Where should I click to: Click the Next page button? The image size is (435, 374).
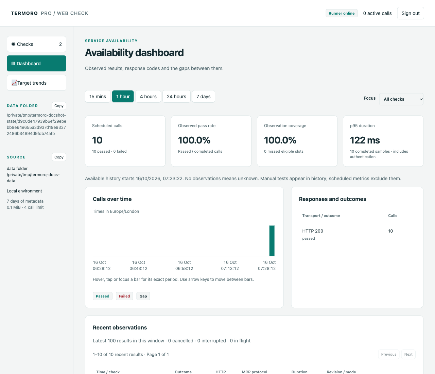(x=408, y=354)
